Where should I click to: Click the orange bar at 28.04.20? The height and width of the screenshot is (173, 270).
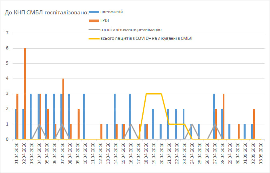(223, 116)
